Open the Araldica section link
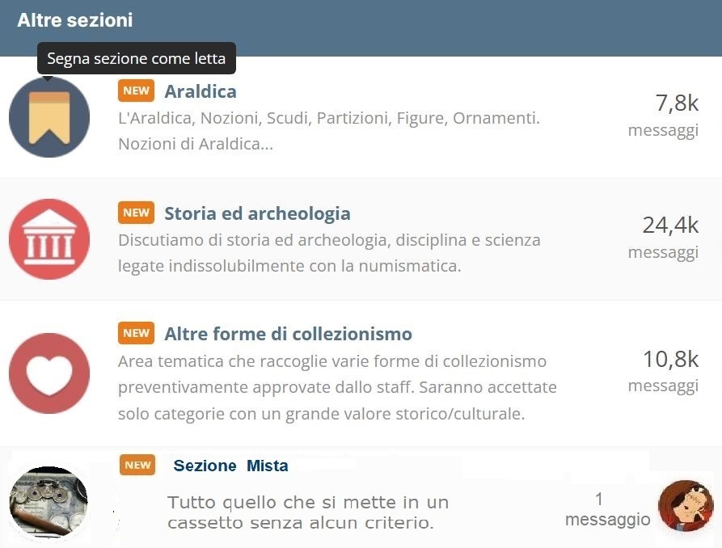 click(201, 91)
